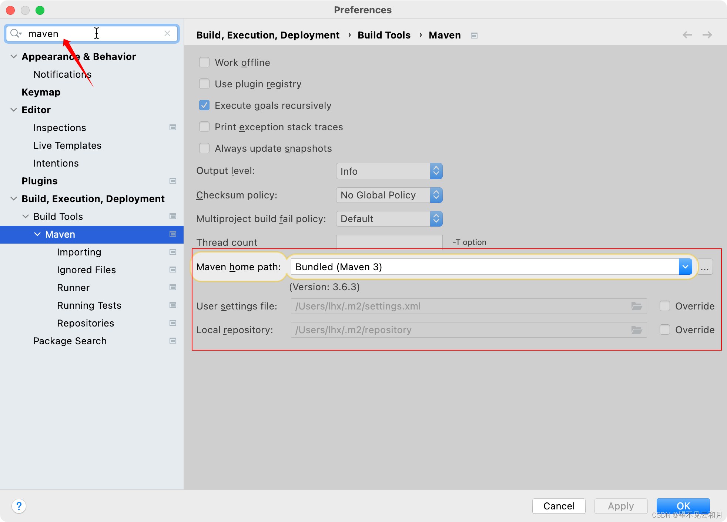Screen dimensions: 727x522
Task: Select Notifications in the settings tree
Action: pos(63,74)
